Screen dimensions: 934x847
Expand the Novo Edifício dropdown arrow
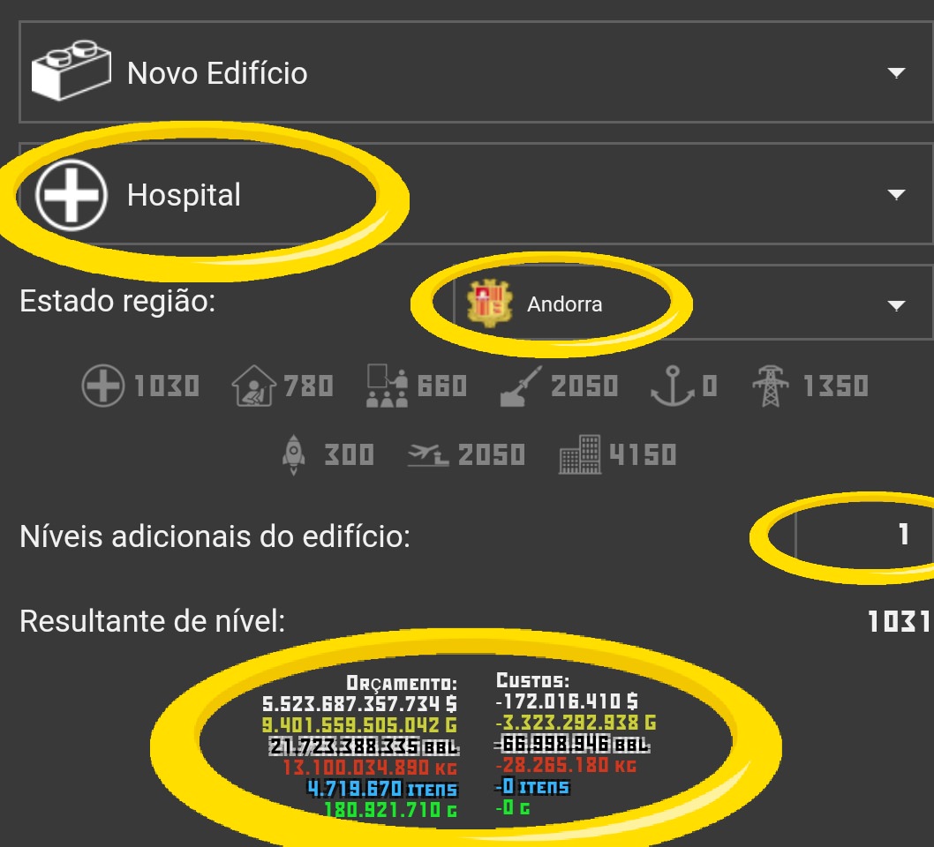896,72
